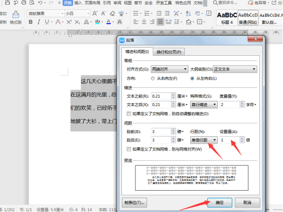
Task: Click the undo icon
Action: point(40,3)
